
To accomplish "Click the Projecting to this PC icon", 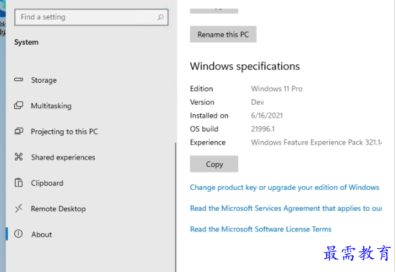I will pyautogui.click(x=18, y=131).
